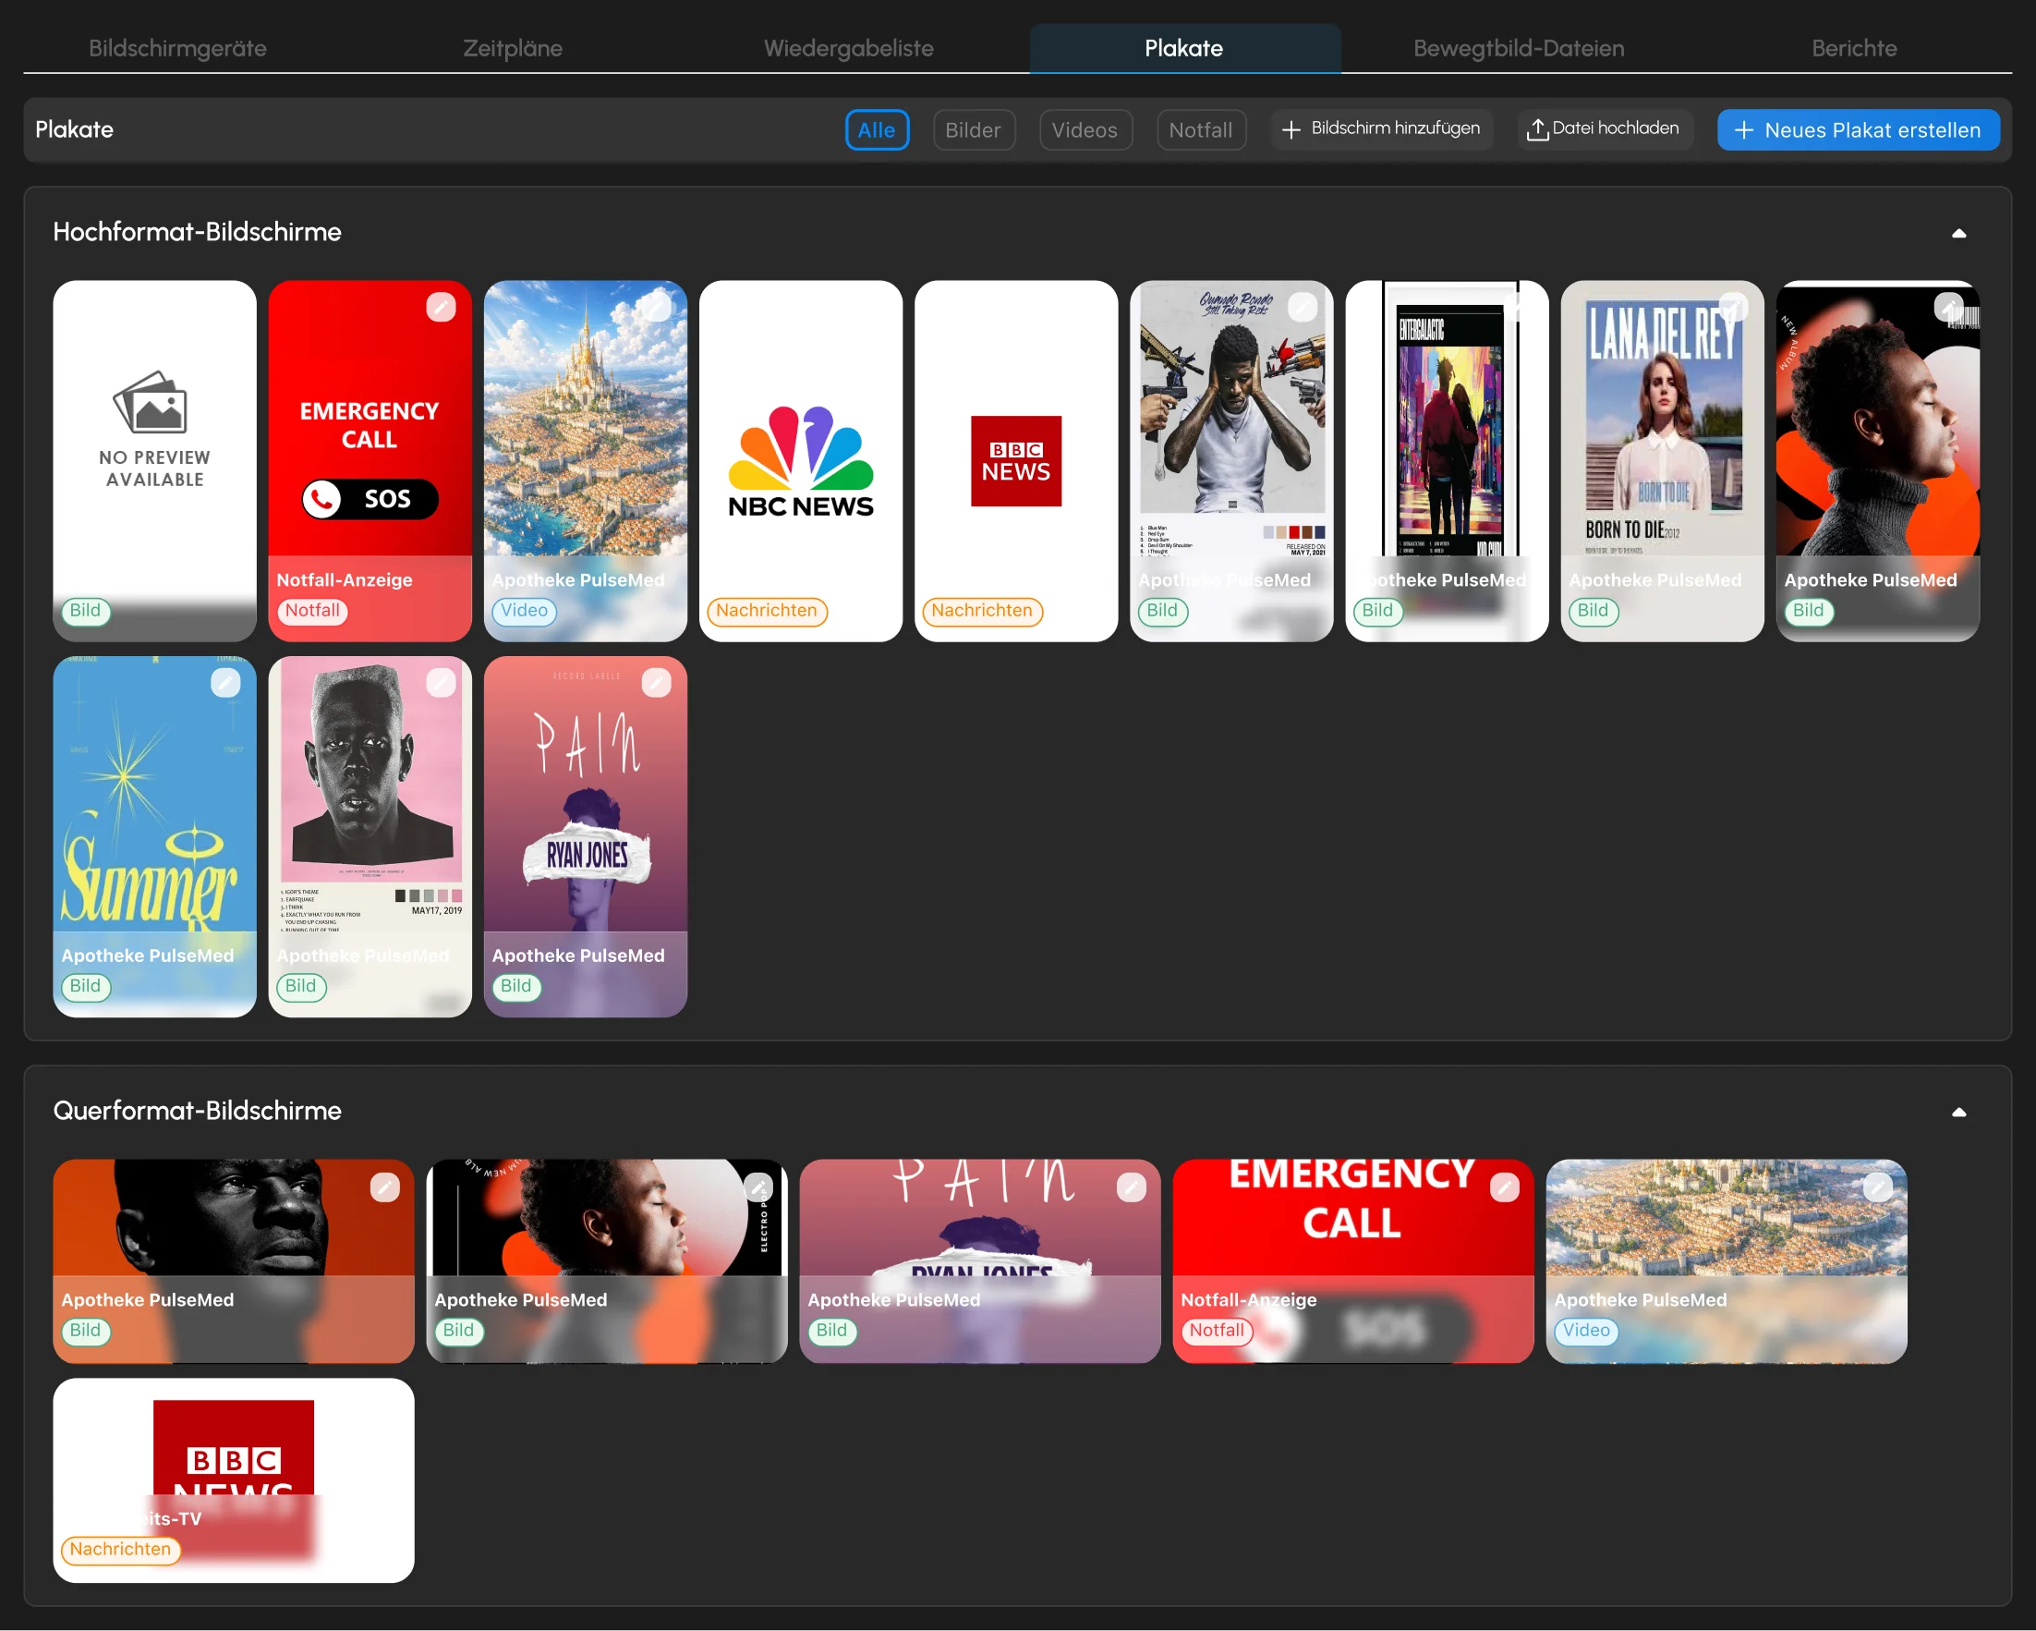The height and width of the screenshot is (1631, 2036).
Task: Select the Plakate tab
Action: pos(1183,48)
